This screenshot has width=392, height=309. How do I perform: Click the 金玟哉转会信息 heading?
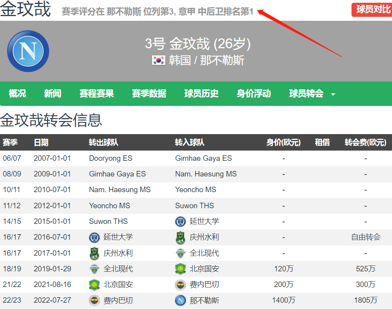point(51,120)
